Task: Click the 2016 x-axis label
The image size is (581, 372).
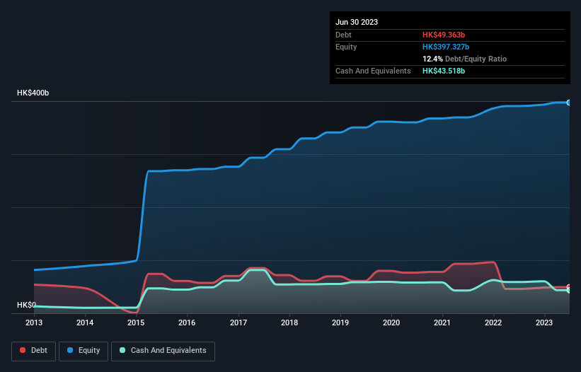Action: tap(187, 322)
